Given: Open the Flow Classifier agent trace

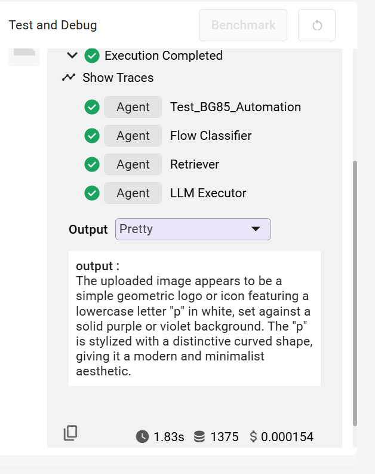Looking at the screenshot, I should click(210, 136).
